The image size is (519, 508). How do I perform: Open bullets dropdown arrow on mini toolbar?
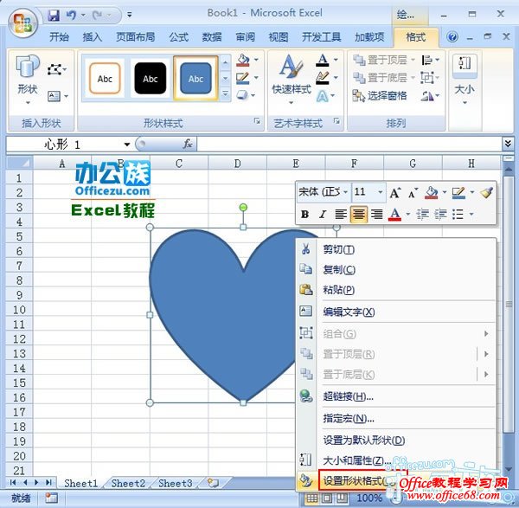(471, 215)
